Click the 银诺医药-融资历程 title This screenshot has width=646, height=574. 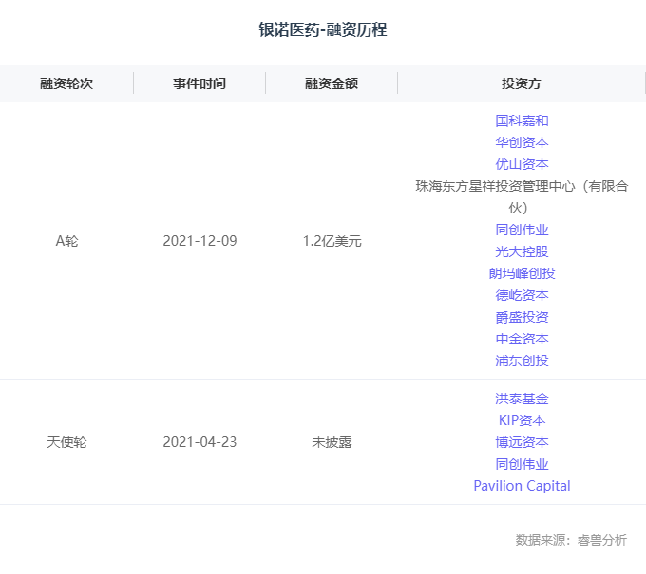(x=323, y=29)
